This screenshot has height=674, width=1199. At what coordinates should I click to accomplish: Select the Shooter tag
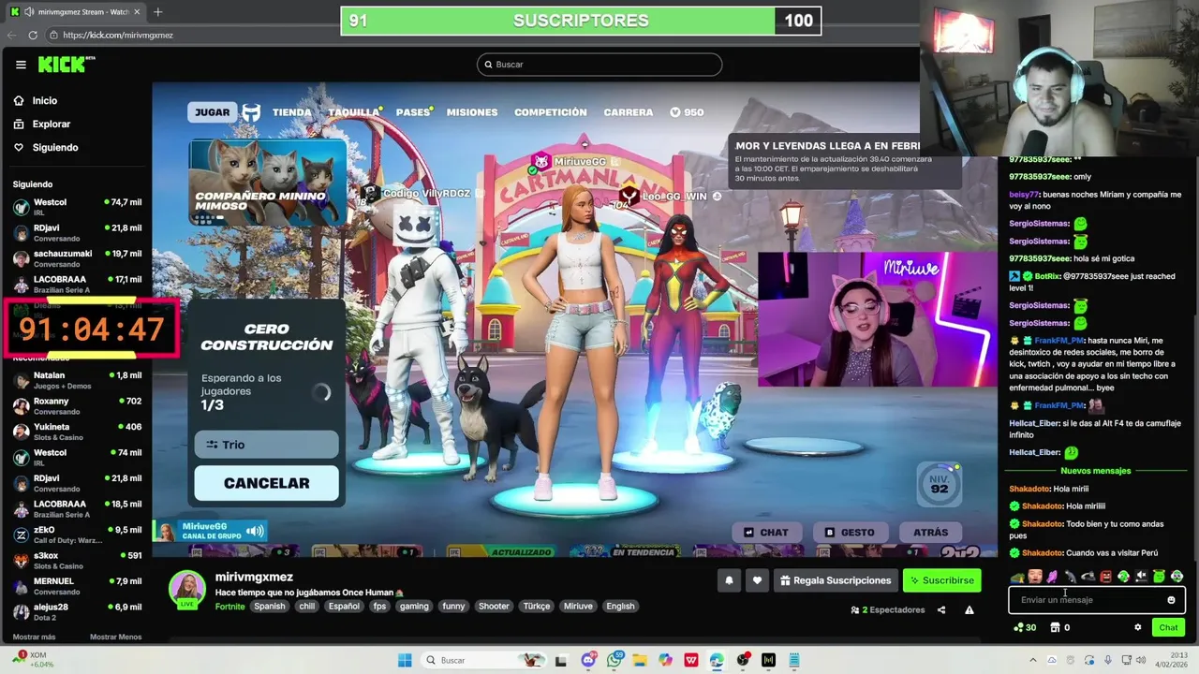coord(494,606)
